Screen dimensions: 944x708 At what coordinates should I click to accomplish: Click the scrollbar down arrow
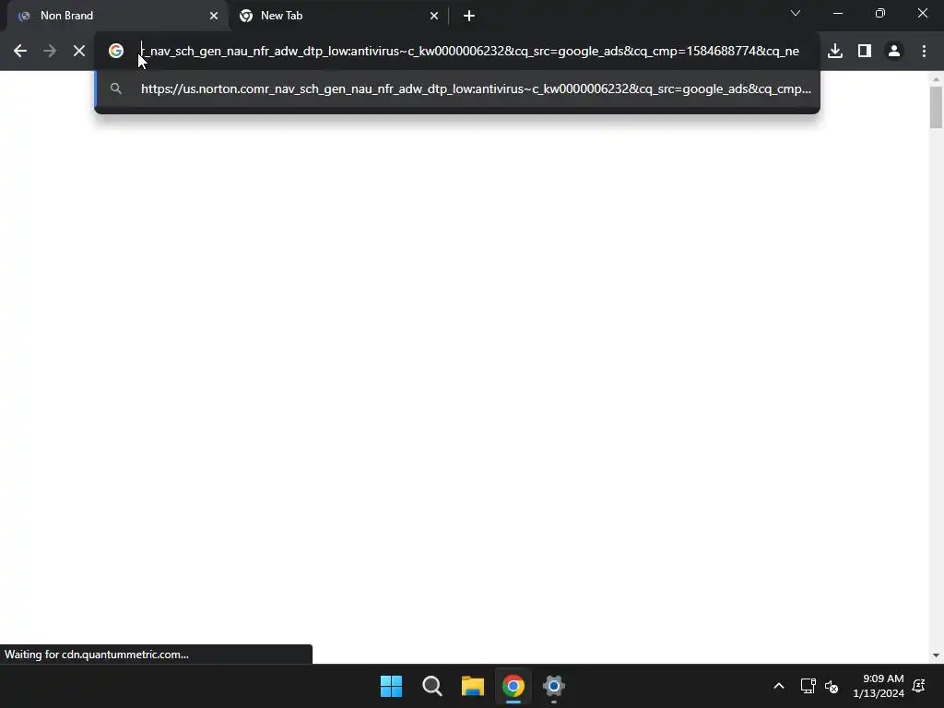(936, 655)
